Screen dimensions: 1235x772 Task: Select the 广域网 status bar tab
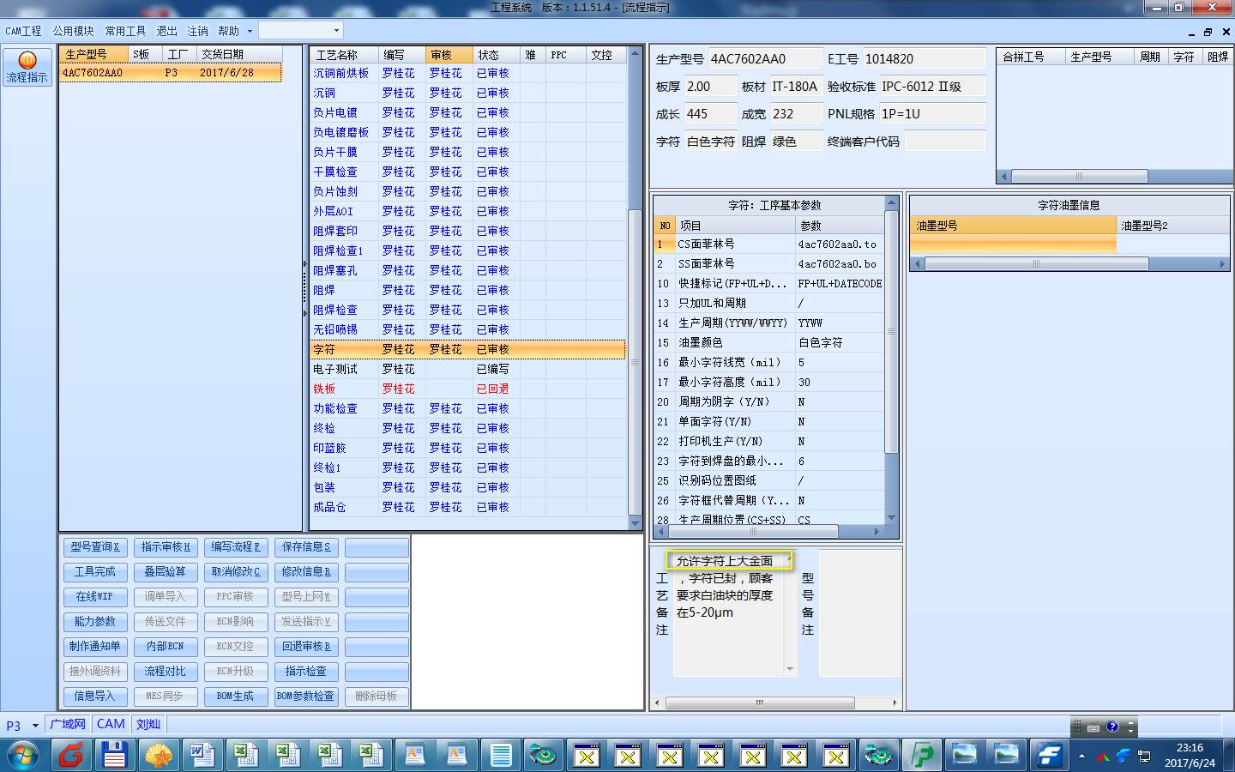68,725
